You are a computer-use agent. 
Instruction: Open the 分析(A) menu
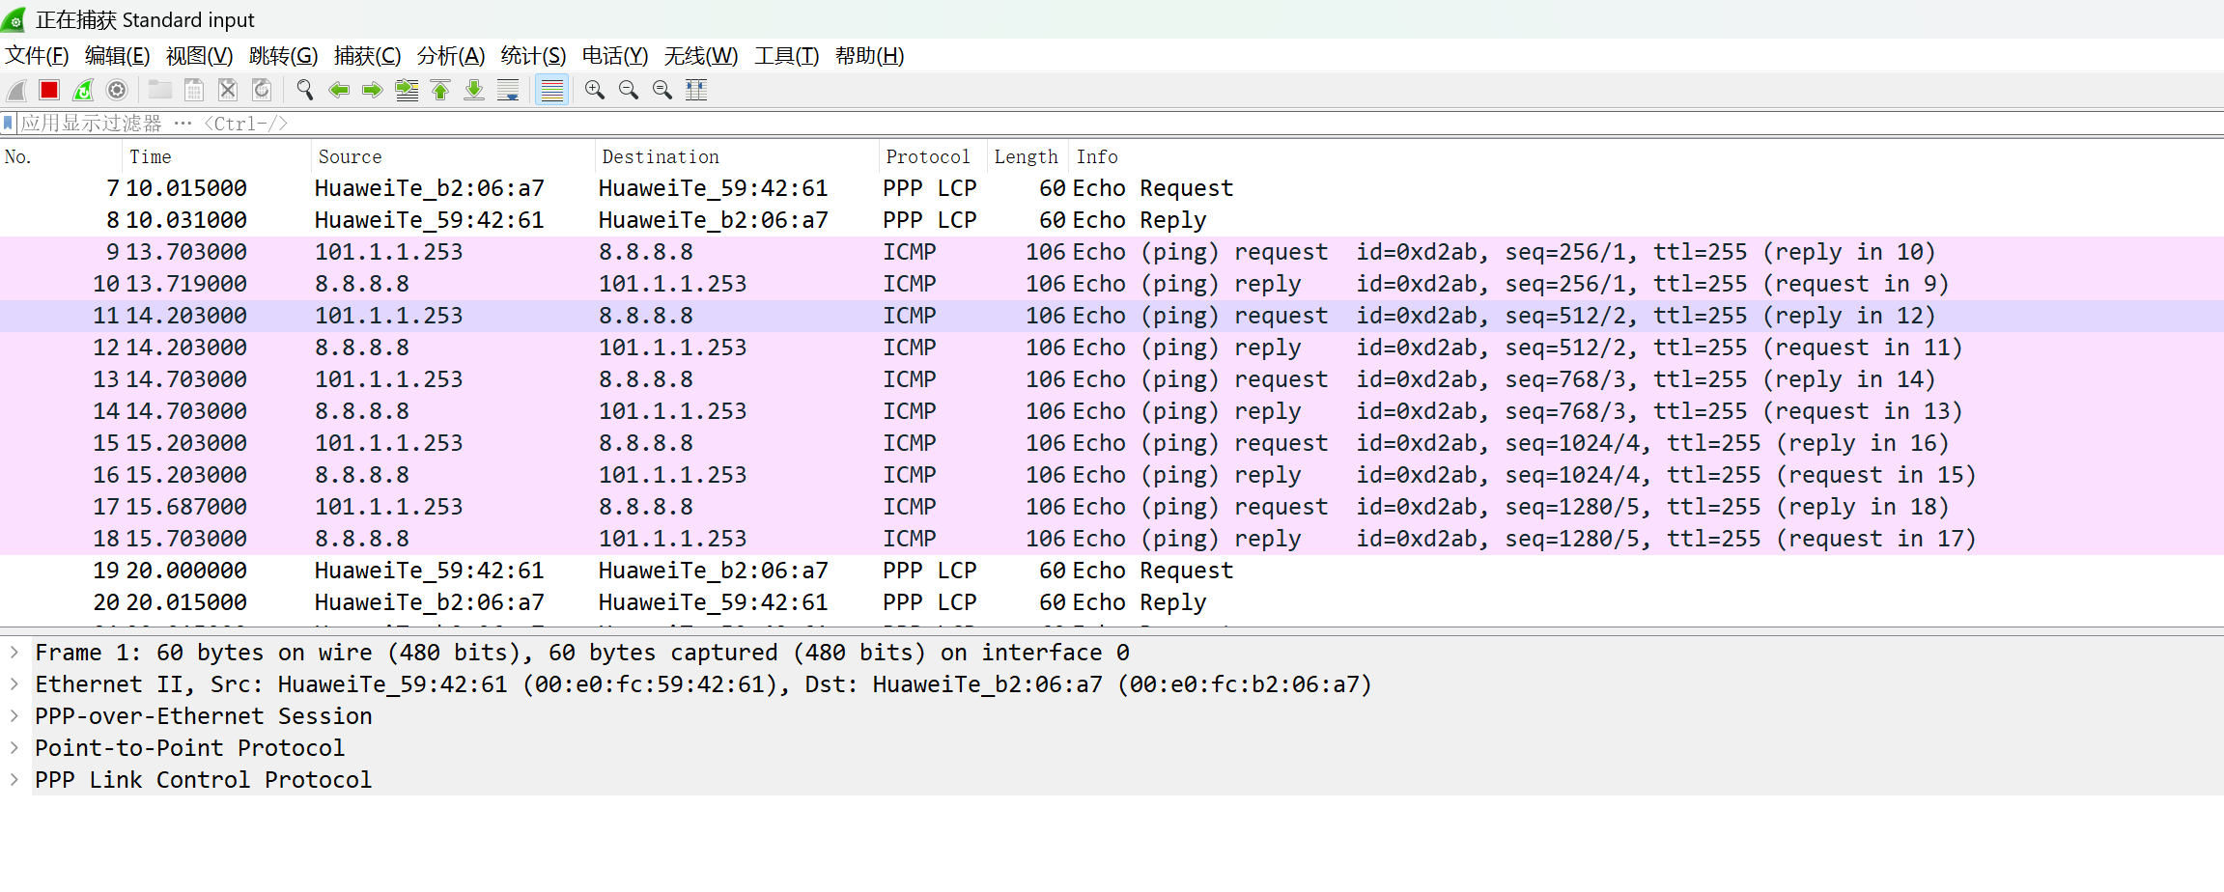tap(450, 56)
